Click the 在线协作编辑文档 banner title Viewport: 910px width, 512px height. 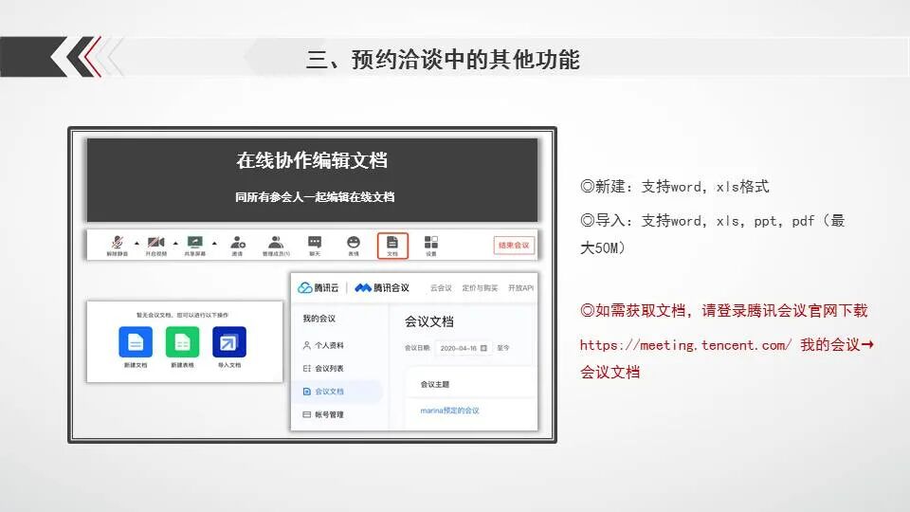tap(312, 161)
